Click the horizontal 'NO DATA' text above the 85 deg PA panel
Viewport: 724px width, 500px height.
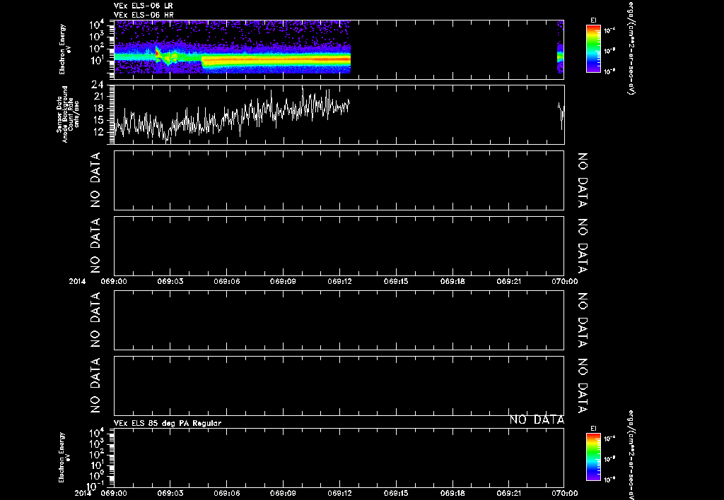click(x=537, y=419)
